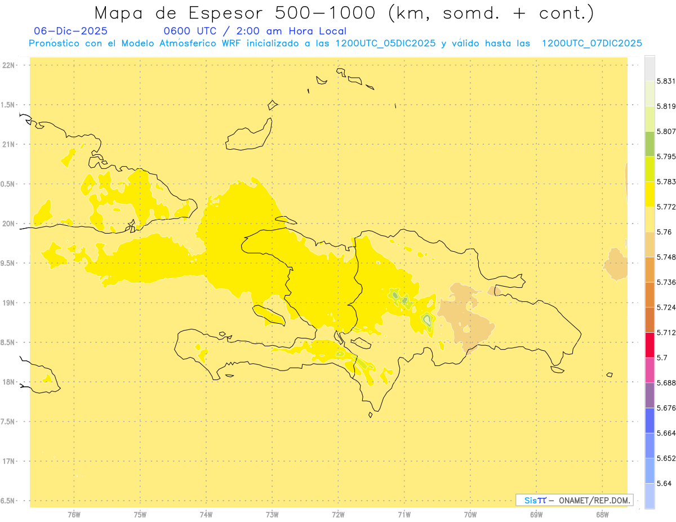Click the '17N' latitude label
The width and height of the screenshot is (676, 522).
tap(10, 461)
